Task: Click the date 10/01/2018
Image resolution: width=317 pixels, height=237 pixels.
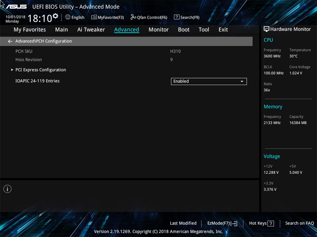Action: (15, 17)
